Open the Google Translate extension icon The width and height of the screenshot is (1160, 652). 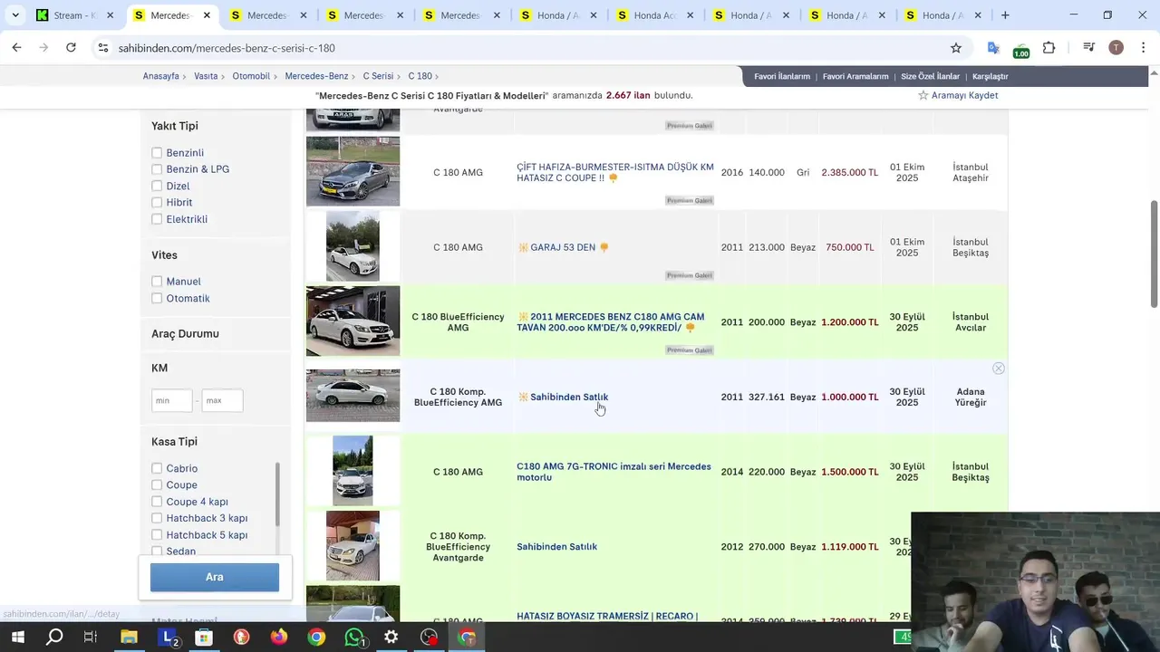(993, 48)
